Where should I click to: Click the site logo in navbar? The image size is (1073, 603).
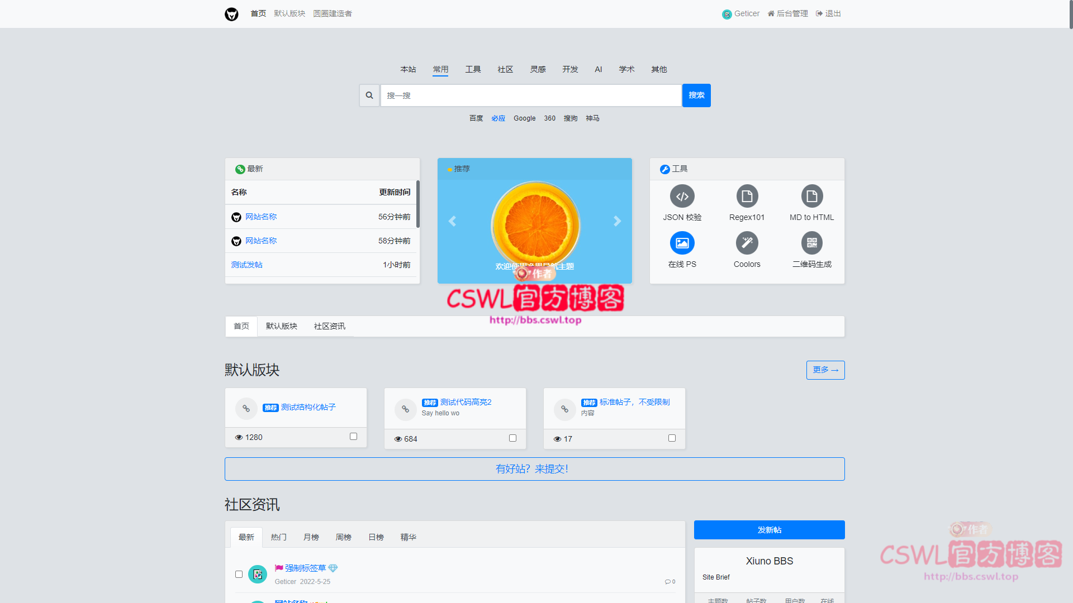231,14
